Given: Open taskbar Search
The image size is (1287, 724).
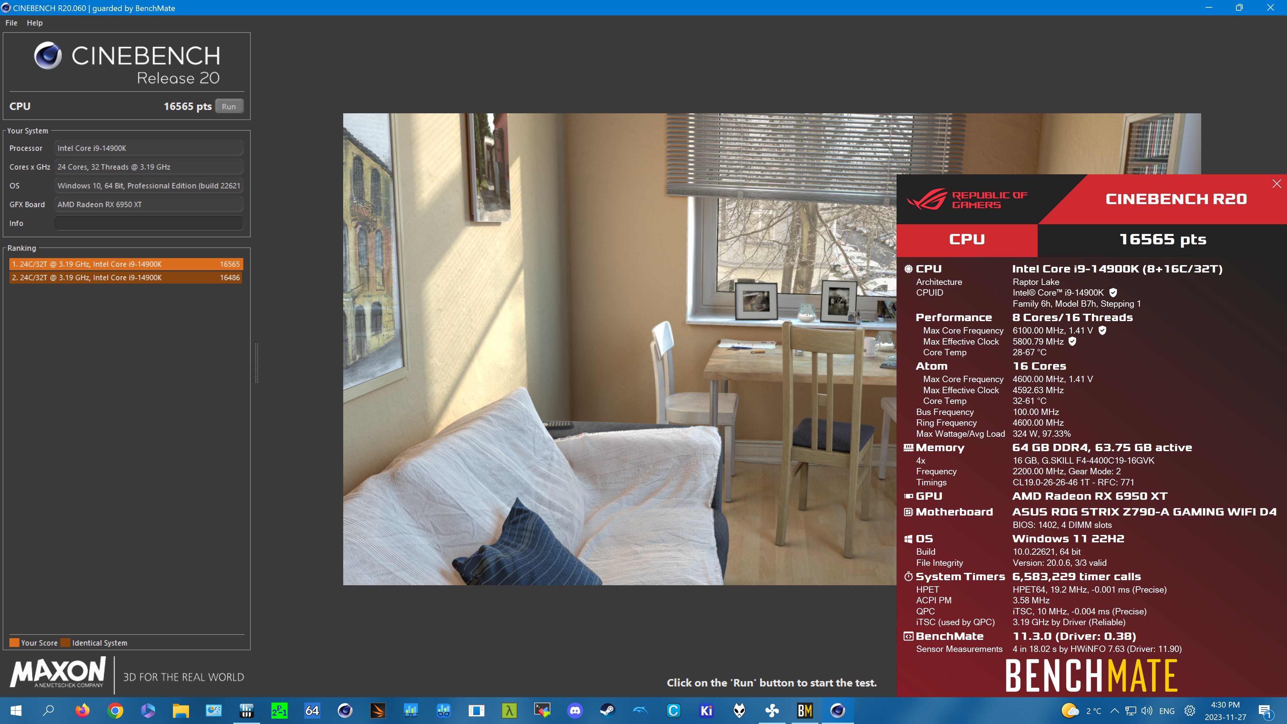Looking at the screenshot, I should click(x=49, y=711).
